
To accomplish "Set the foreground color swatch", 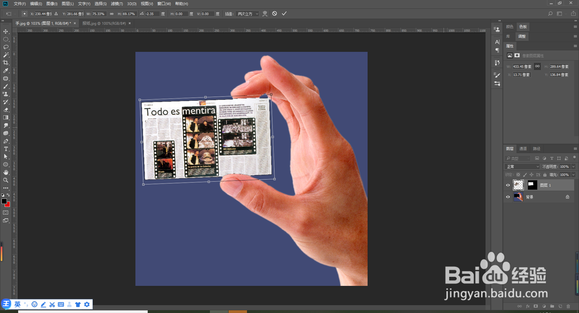I will 4,201.
